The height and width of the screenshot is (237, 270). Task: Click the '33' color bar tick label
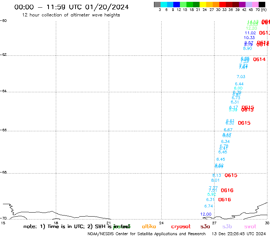pyautogui.click(x=224, y=10)
